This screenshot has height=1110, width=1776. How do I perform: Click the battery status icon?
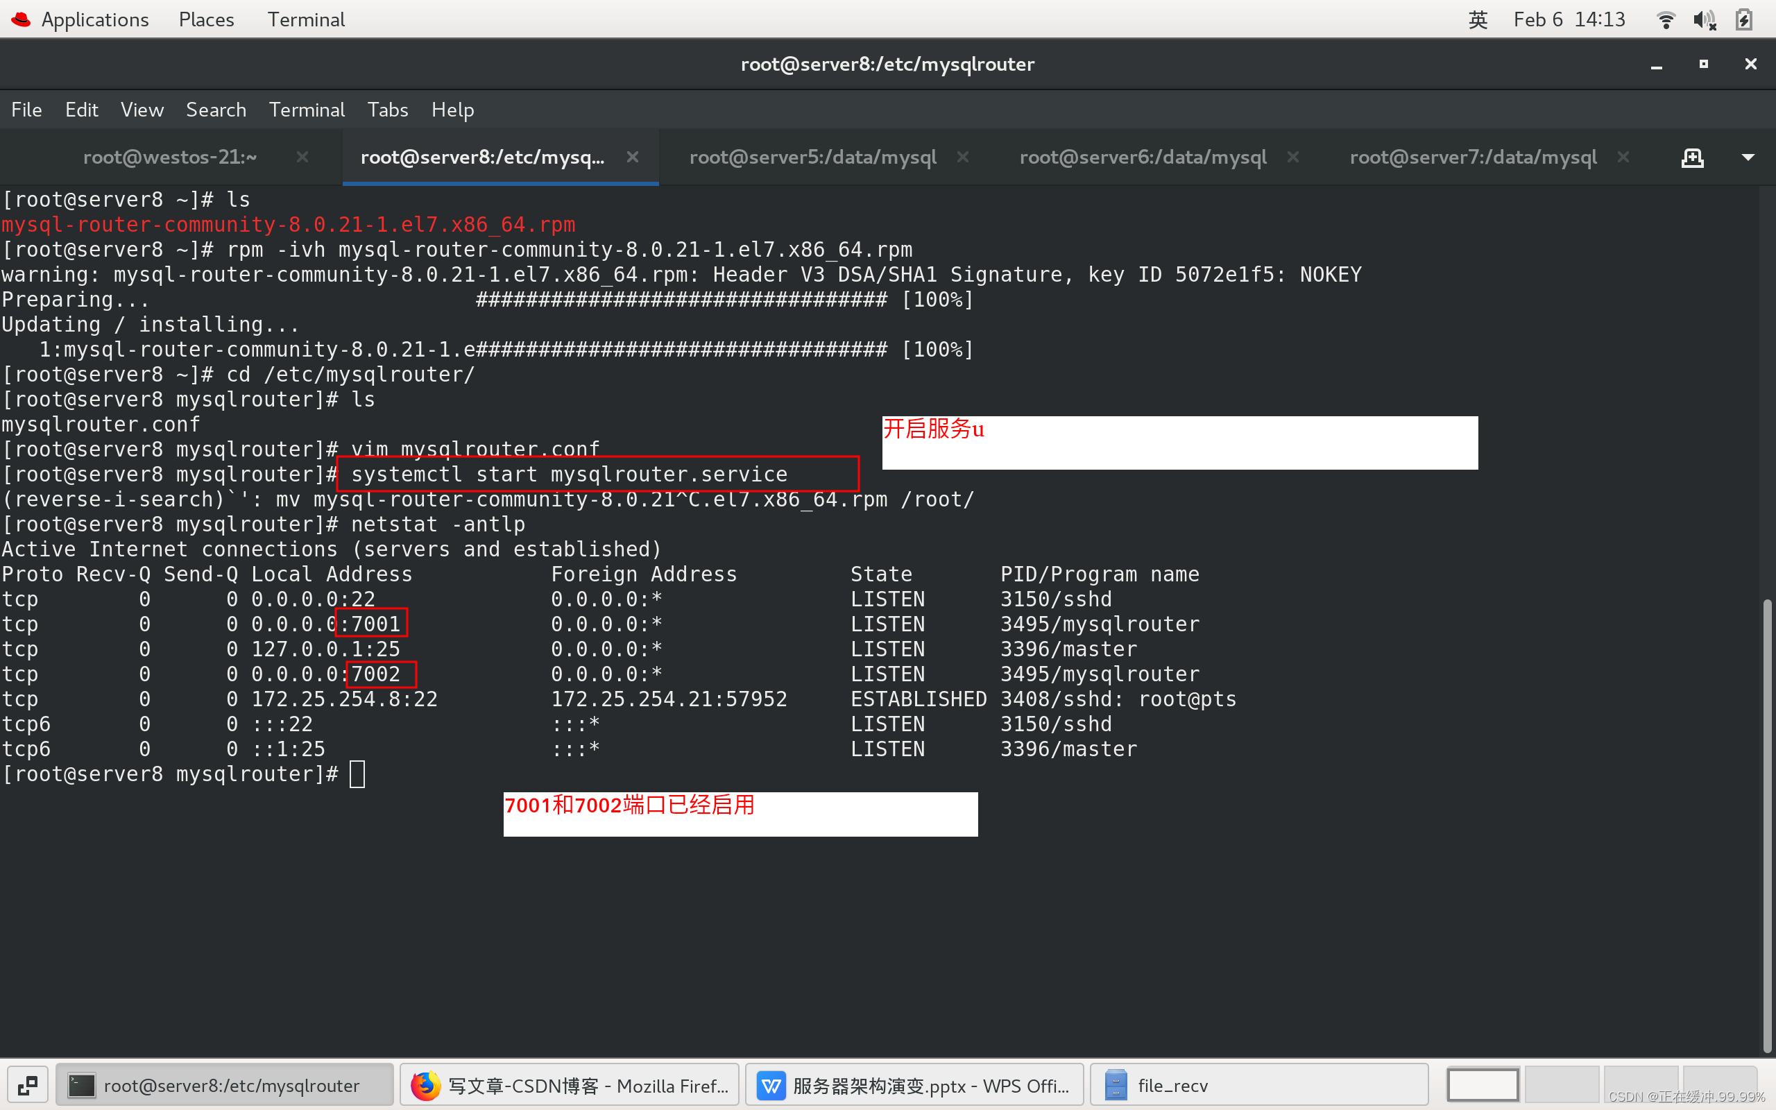coord(1743,20)
